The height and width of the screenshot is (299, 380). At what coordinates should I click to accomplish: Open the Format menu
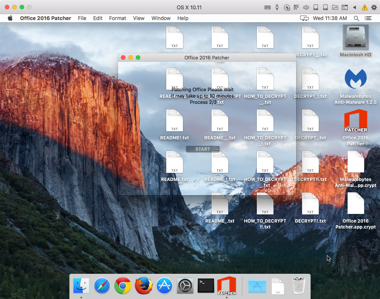(x=118, y=18)
